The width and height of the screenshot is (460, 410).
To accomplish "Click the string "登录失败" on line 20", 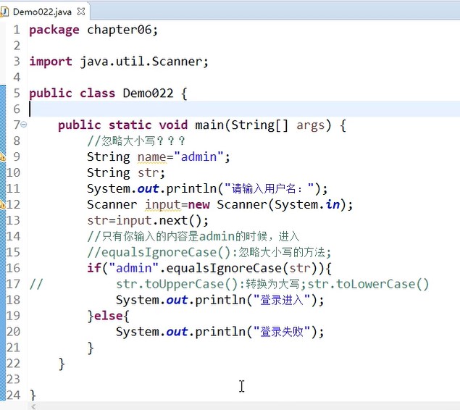I will [281, 332].
